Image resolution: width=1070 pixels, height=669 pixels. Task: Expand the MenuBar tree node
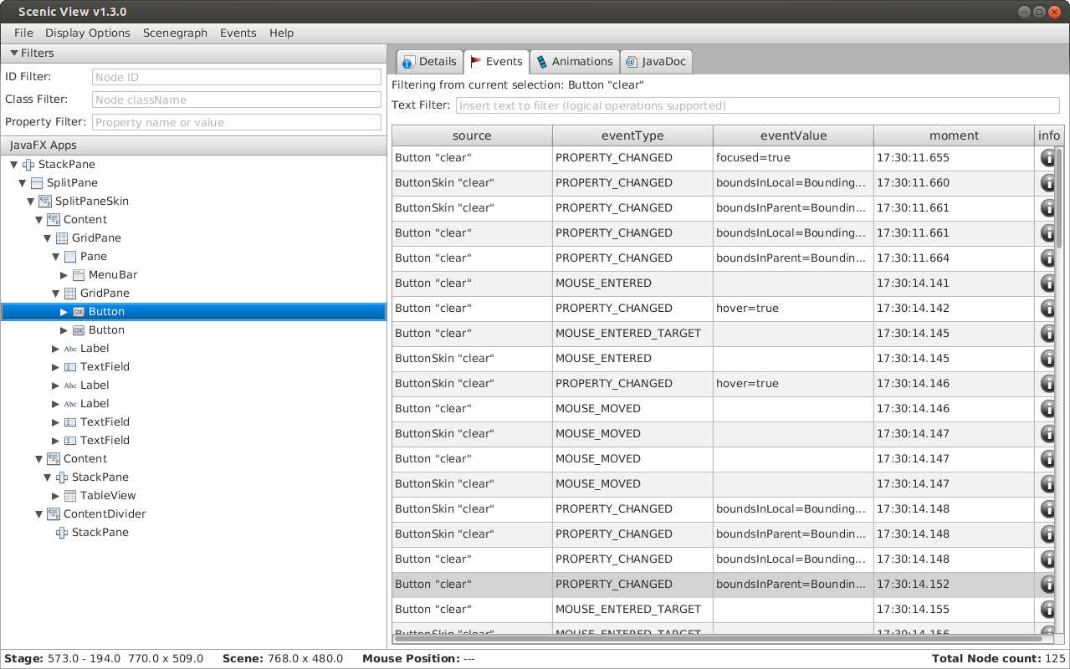64,275
